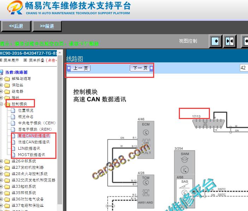Image resolution: width=248 pixels, height=211 pixels.
Task: Click the right-arrow-to-bar view control icon
Action: [x=216, y=41]
